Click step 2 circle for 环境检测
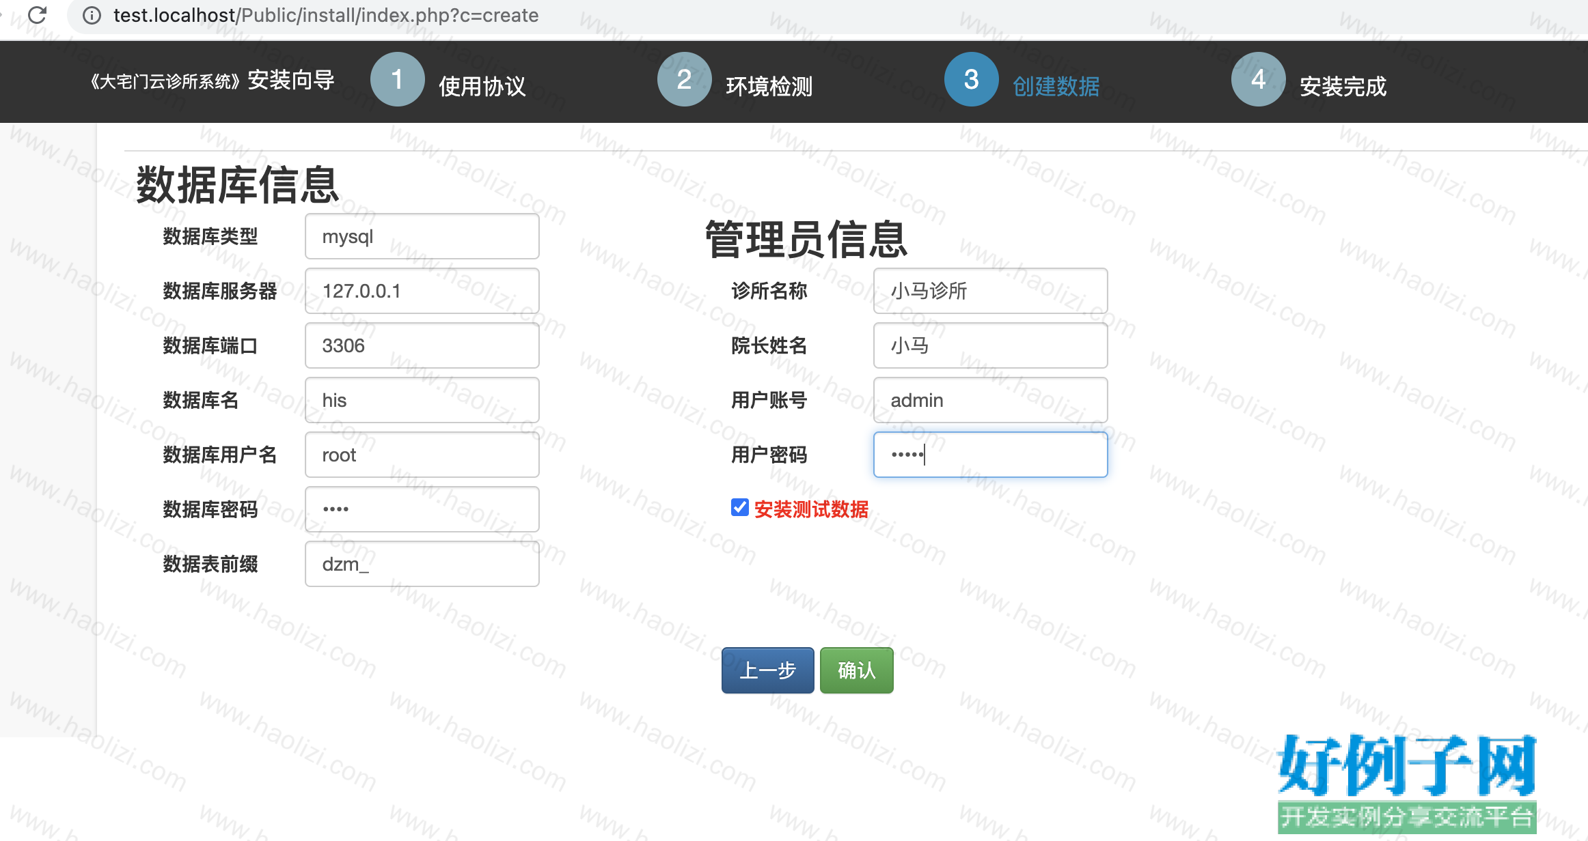The height and width of the screenshot is (841, 1588). (684, 79)
